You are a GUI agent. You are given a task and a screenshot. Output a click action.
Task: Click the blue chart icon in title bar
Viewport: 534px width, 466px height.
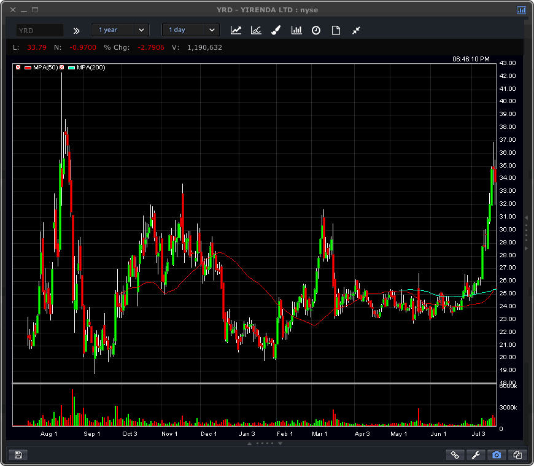click(x=521, y=10)
